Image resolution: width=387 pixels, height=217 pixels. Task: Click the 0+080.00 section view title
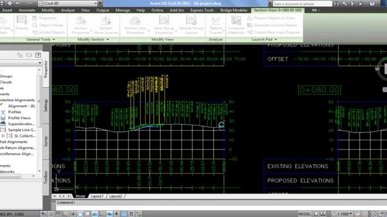coord(319,90)
